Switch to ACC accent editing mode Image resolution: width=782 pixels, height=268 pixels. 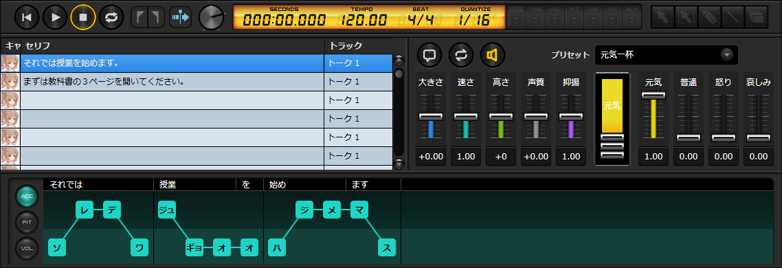pos(27,196)
